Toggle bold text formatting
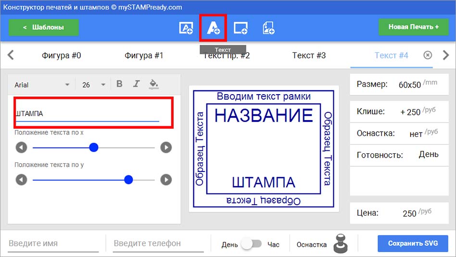 [x=119, y=84]
